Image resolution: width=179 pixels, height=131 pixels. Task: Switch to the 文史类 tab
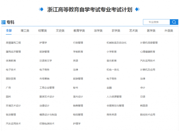coord(60,31)
